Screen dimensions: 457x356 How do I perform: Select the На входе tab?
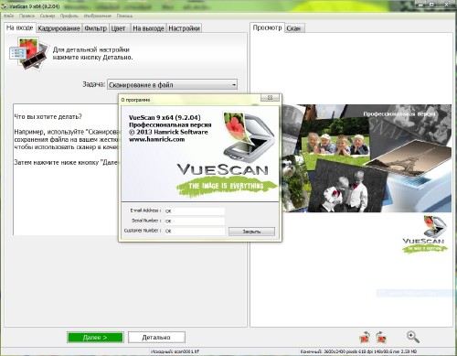tap(20, 27)
